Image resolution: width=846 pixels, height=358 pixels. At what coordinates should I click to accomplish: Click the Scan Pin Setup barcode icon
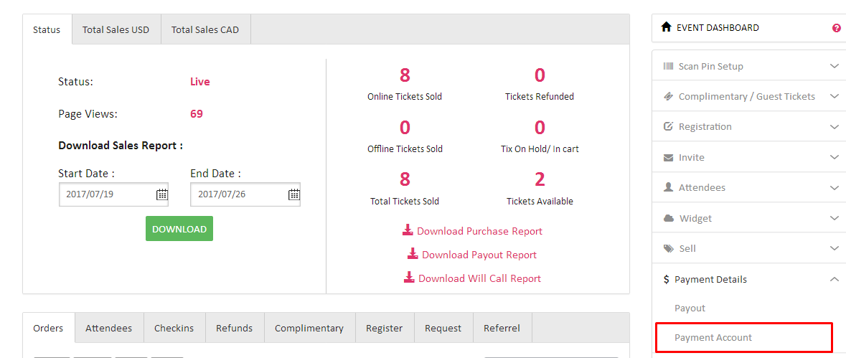click(668, 66)
